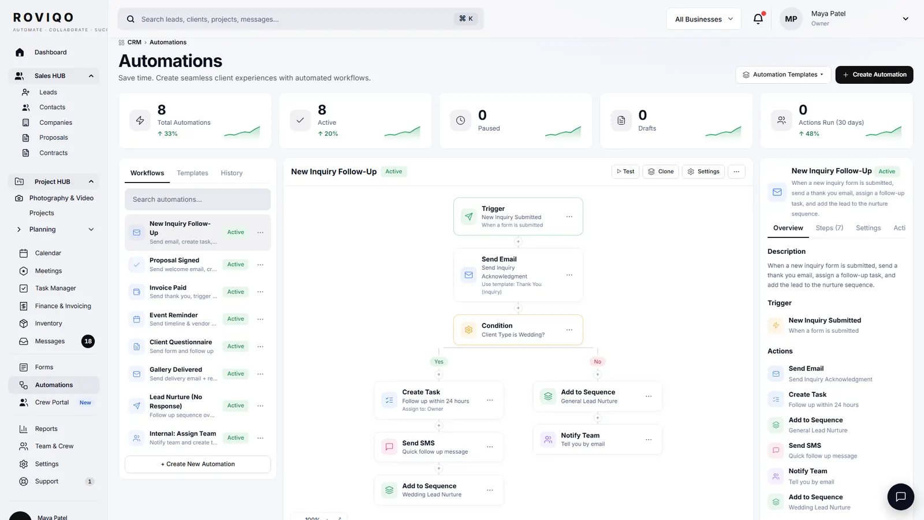Image resolution: width=924 pixels, height=520 pixels.
Task: Click the Notify Team node's people icon
Action: (548, 440)
